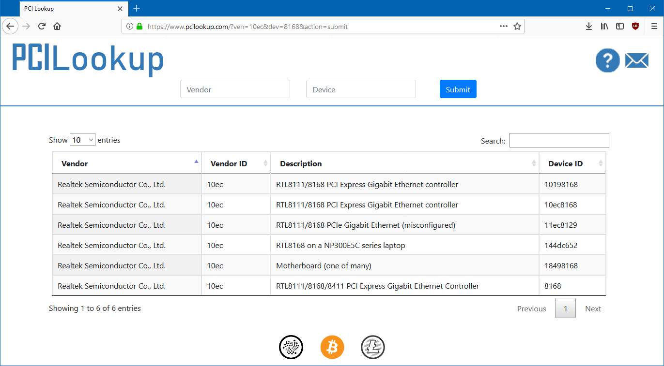Click the orange Bitcoin donation icon
This screenshot has height=366, width=664.
coord(332,347)
